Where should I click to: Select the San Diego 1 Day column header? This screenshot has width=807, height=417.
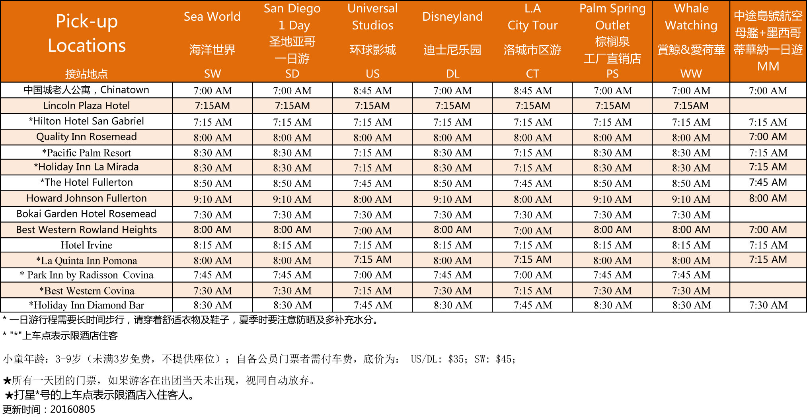coord(292,41)
